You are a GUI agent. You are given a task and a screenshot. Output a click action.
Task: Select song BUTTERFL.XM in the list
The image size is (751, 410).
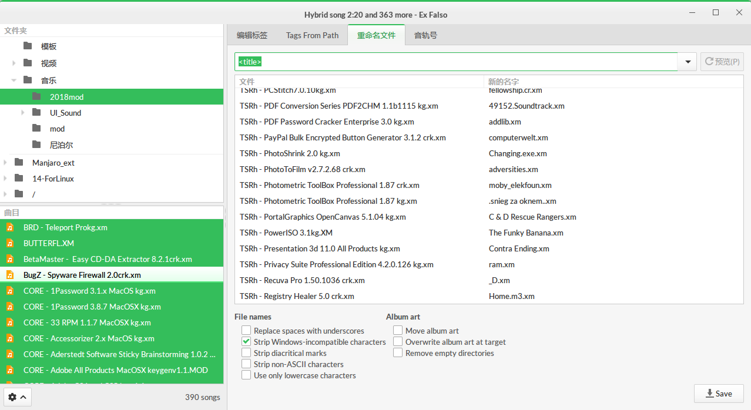pos(112,243)
